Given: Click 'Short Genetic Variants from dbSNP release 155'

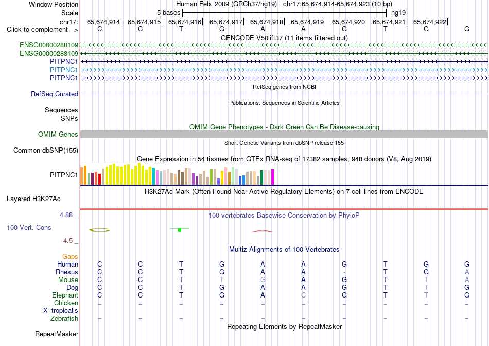Looking at the screenshot, I should click(284, 143).
